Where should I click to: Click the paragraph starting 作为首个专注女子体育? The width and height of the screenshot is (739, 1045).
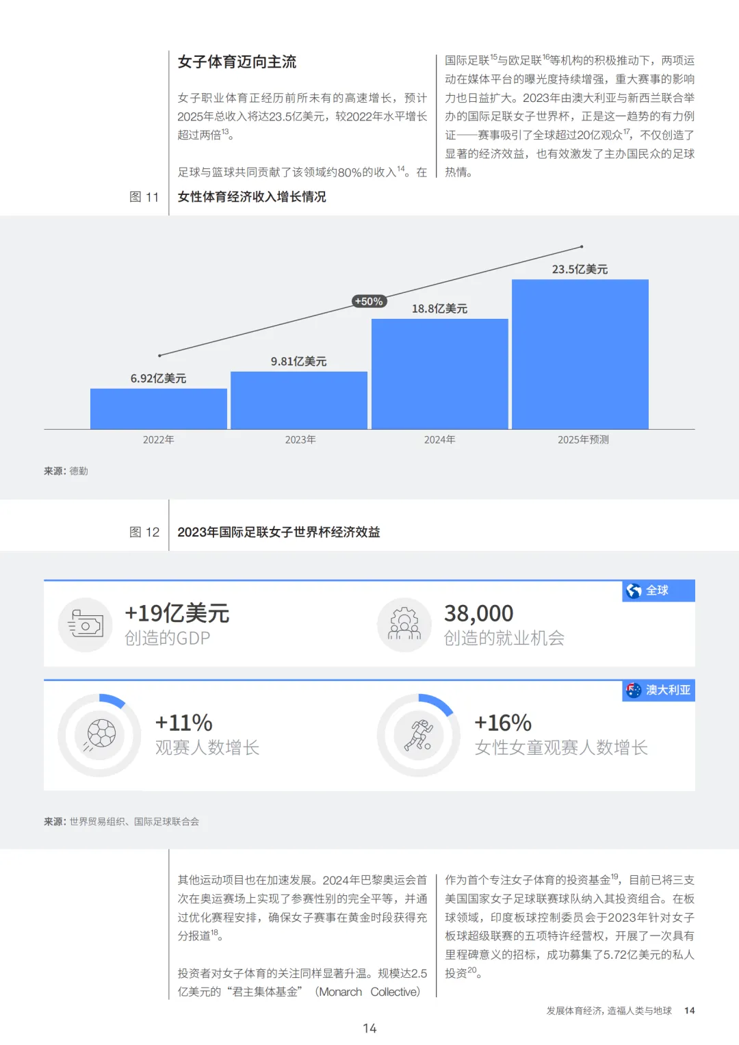(x=569, y=927)
